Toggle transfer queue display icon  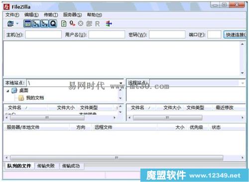coord(53,24)
